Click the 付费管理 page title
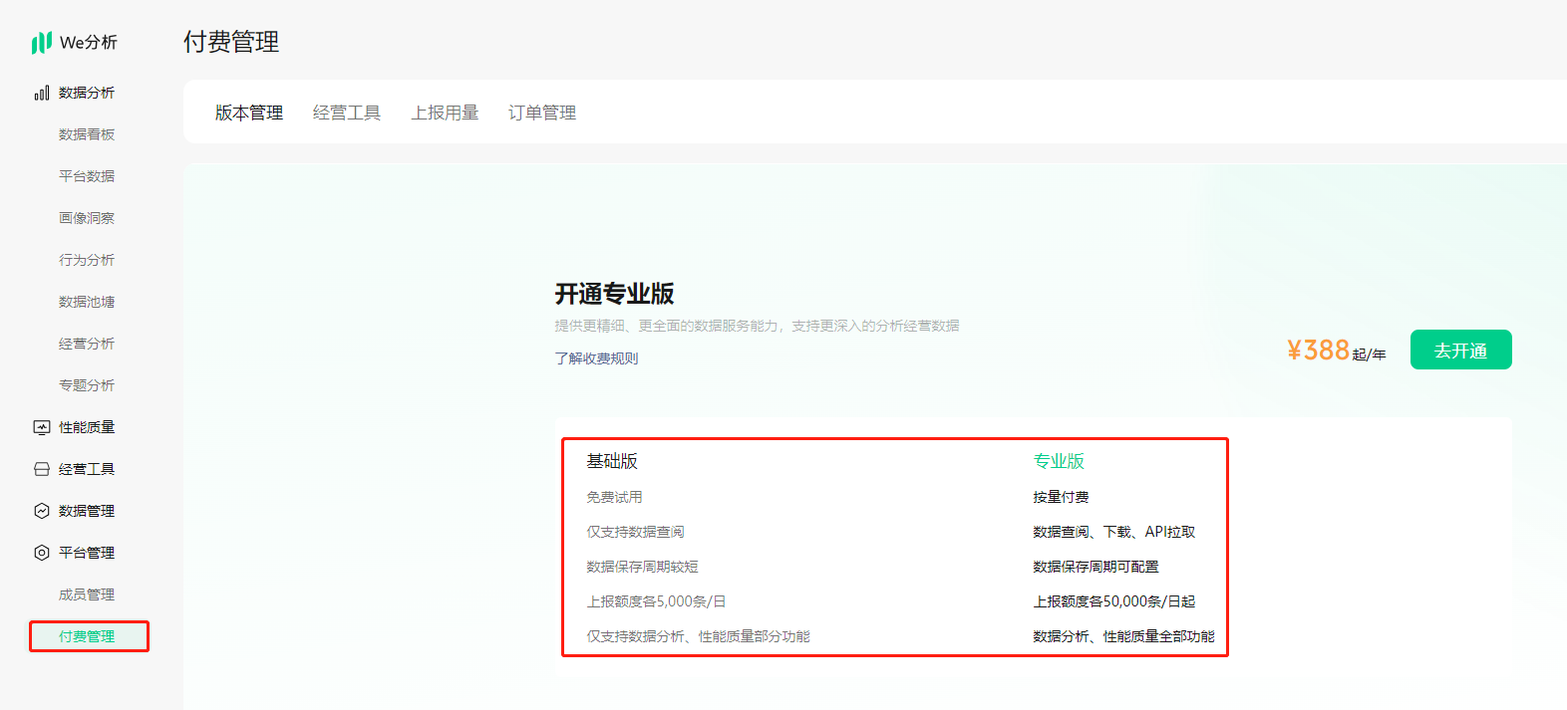The image size is (1567, 710). 231,42
